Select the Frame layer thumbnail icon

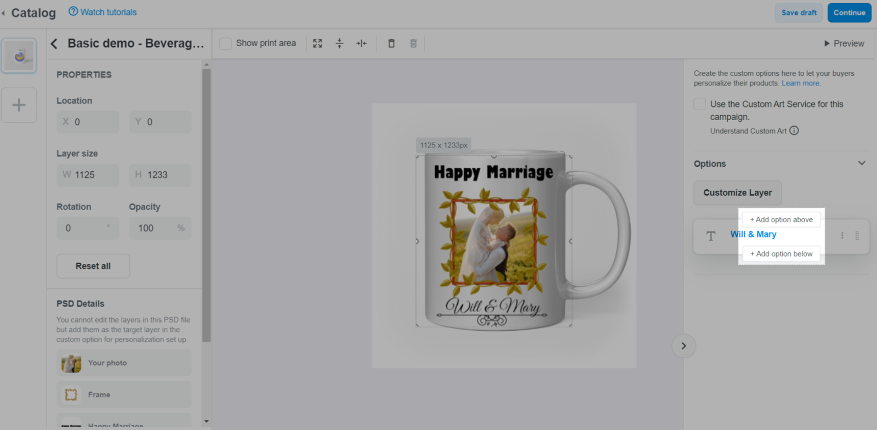click(x=71, y=394)
